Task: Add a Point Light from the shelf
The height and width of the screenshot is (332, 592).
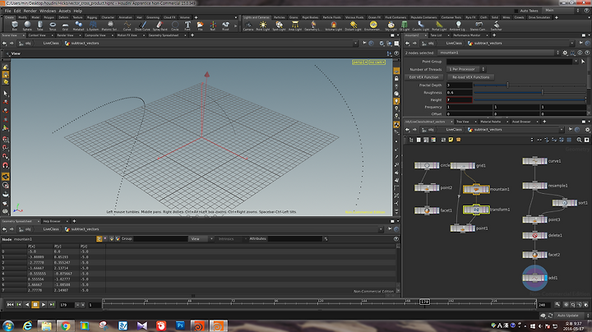Action: (263, 25)
